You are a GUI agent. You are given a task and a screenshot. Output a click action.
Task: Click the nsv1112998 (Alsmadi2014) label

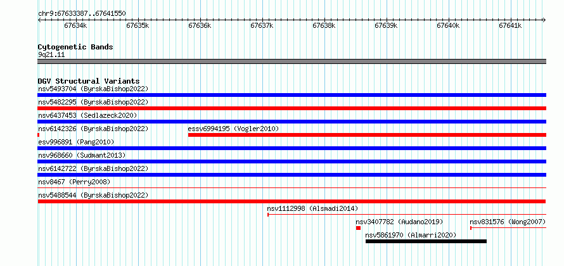click(x=312, y=208)
